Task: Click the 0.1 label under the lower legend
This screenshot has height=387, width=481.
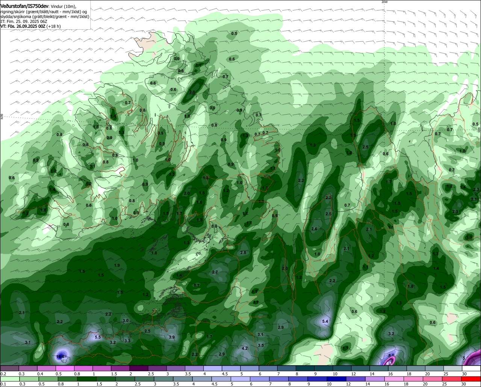Action: 3,384
